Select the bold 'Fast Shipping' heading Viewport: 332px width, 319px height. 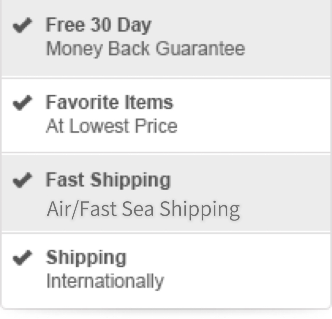(108, 180)
